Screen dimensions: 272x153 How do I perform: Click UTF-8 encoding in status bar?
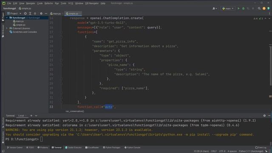[222, 151]
